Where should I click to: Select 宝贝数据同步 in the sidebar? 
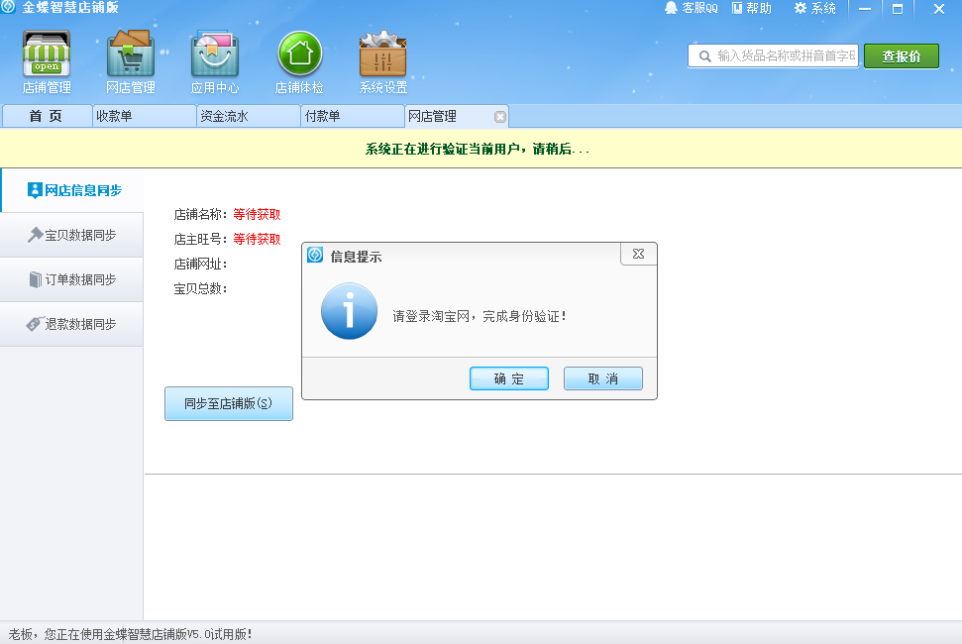71,235
